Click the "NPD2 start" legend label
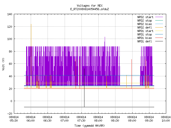 click(145, 17)
